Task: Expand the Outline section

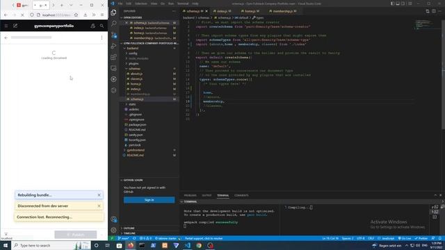Action: 129,228
